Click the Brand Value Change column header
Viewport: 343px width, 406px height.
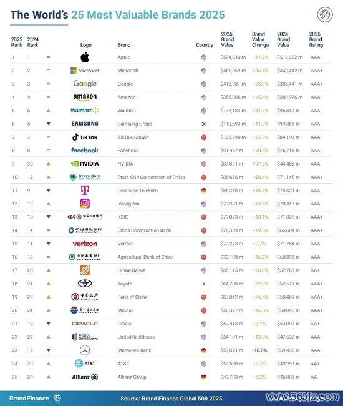[260, 39]
